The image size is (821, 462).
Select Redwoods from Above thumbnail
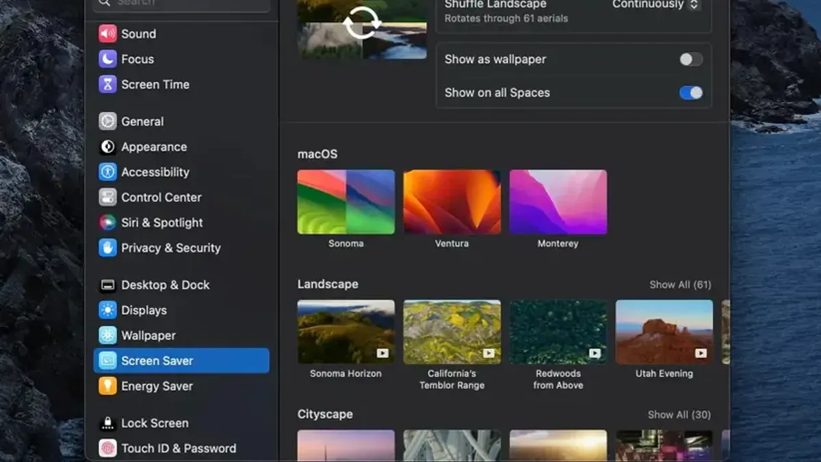[558, 332]
